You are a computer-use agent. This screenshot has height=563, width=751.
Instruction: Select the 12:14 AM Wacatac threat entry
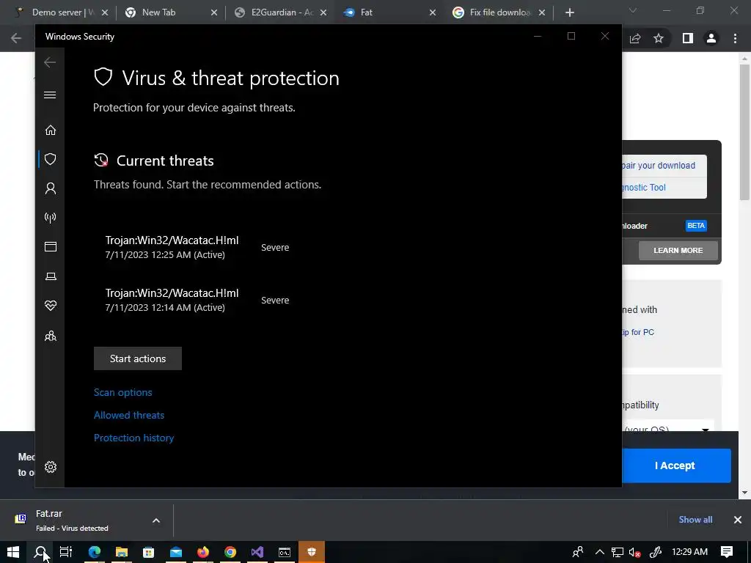pos(197,300)
